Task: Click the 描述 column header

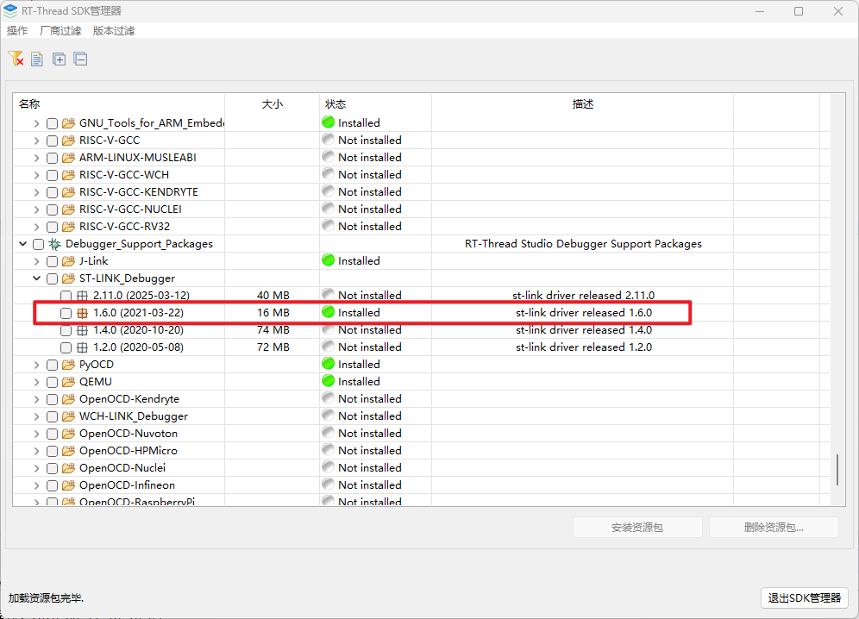Action: point(582,104)
